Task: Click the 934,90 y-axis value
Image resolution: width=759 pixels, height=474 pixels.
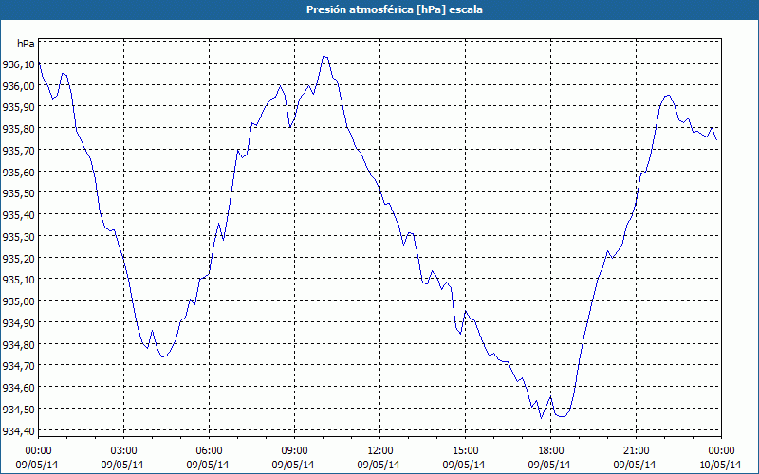Action: 19,323
